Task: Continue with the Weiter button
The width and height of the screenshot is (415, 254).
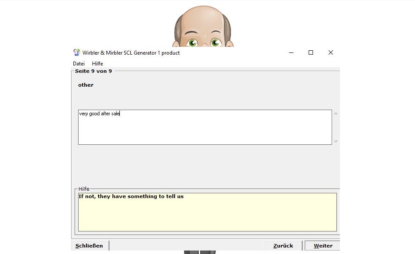Action: click(323, 246)
